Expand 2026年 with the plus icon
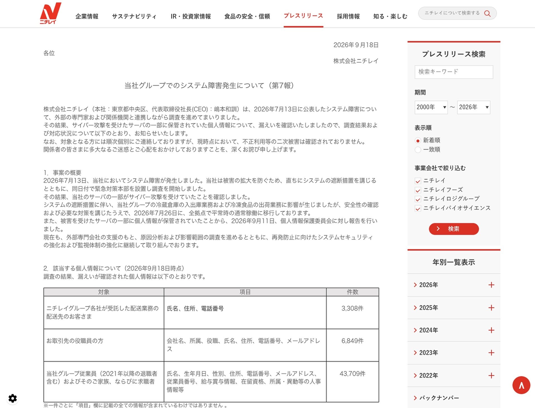Viewport: 535px width, 408px height. click(x=491, y=285)
